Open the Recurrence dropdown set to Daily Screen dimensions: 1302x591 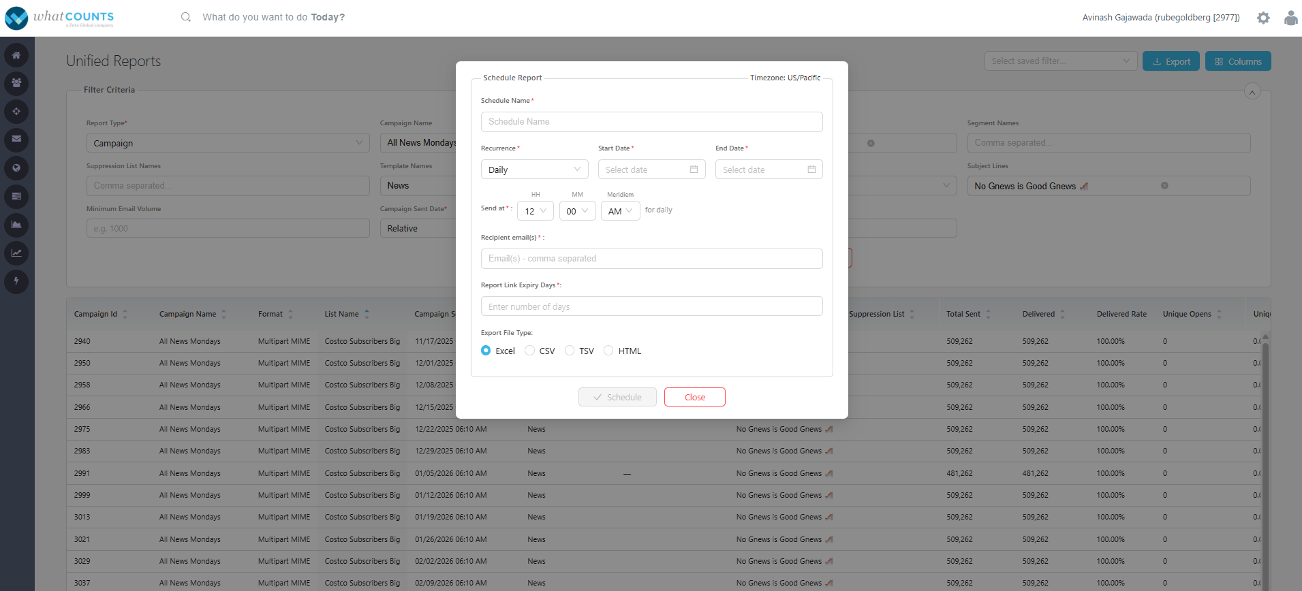pos(534,170)
